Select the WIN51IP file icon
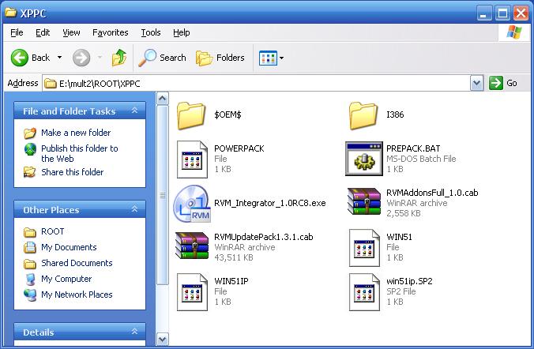 [x=192, y=292]
